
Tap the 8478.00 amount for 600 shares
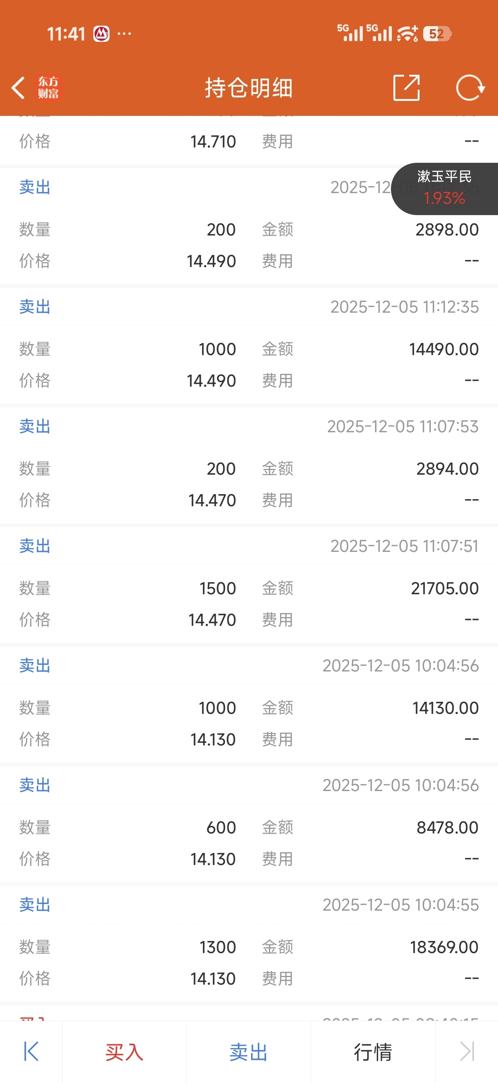[x=447, y=827]
